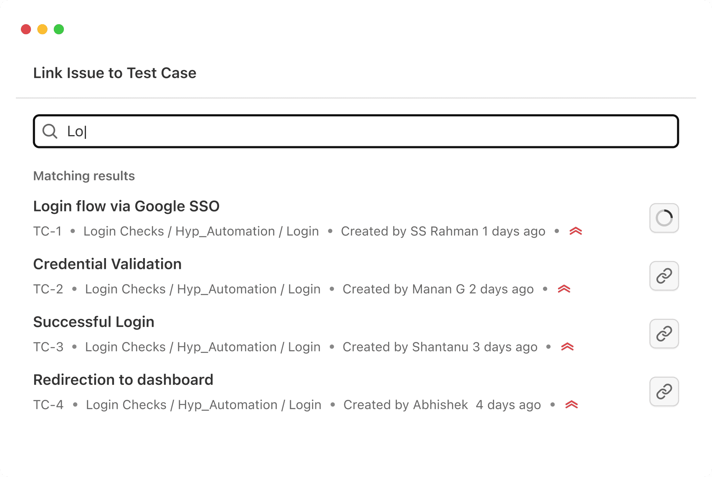This screenshot has height=477, width=712.
Task: Click the link icon for Credential Validation
Action: point(664,276)
